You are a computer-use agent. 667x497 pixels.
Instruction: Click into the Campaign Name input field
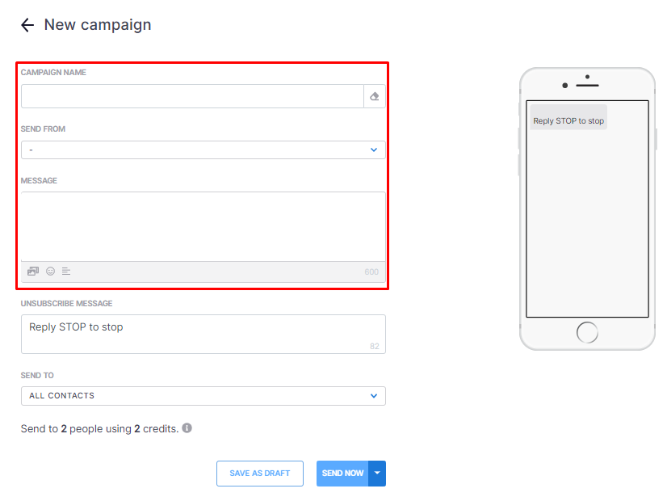click(192, 96)
